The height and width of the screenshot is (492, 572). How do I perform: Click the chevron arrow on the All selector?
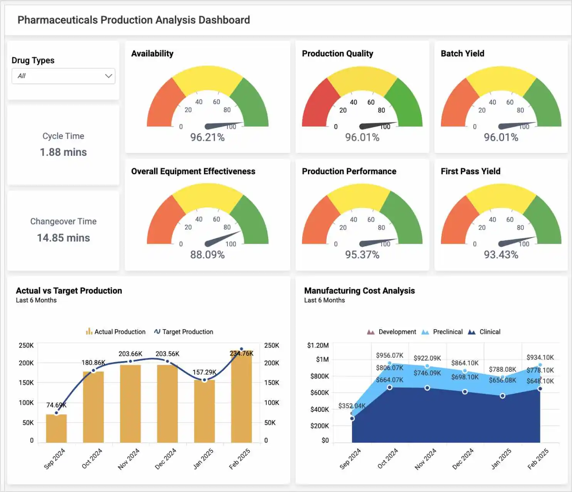coord(108,76)
